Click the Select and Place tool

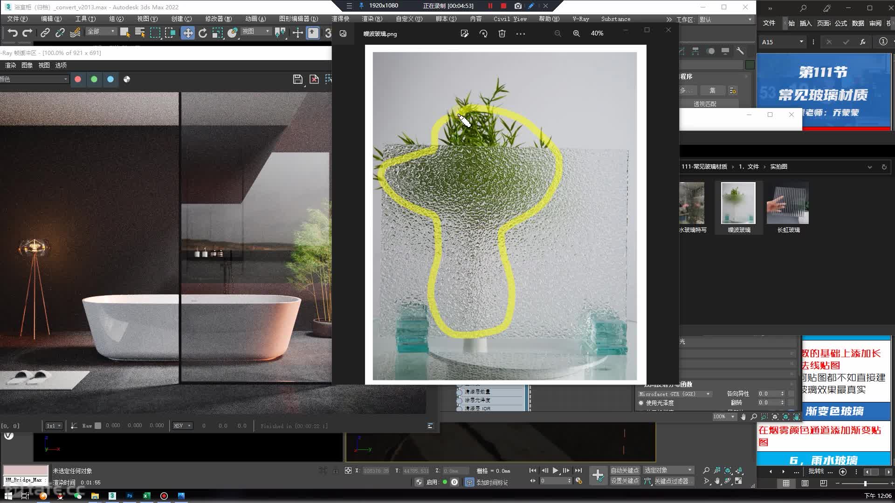233,33
